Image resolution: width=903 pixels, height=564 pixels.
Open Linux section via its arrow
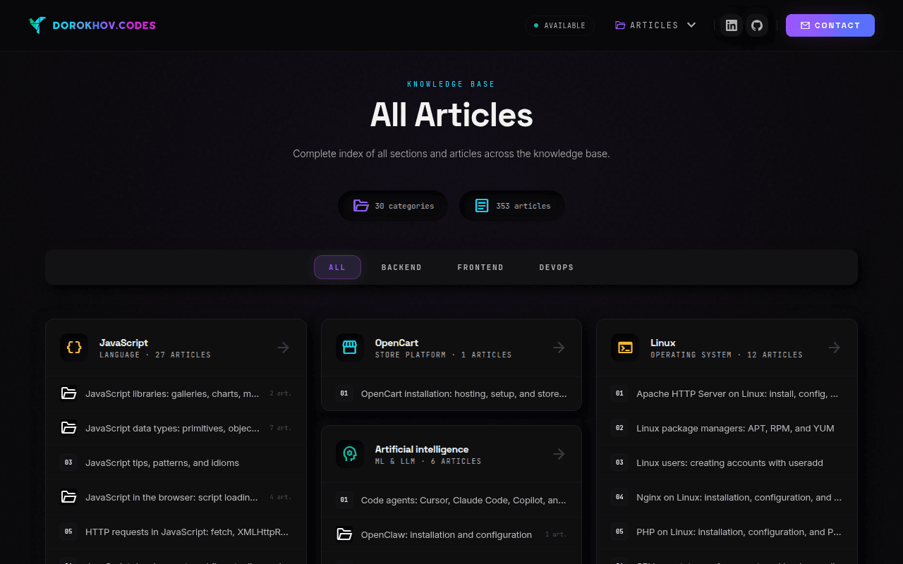pos(835,348)
